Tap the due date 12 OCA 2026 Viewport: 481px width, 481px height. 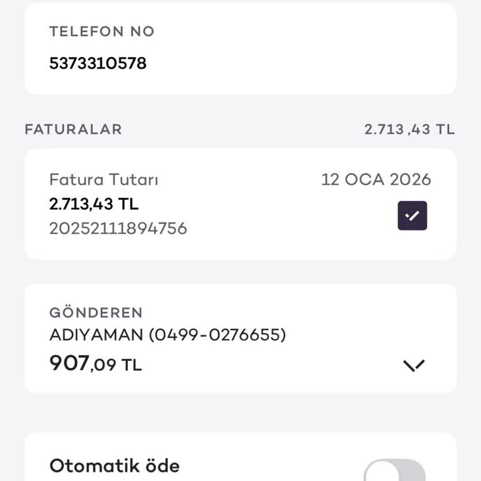click(376, 180)
